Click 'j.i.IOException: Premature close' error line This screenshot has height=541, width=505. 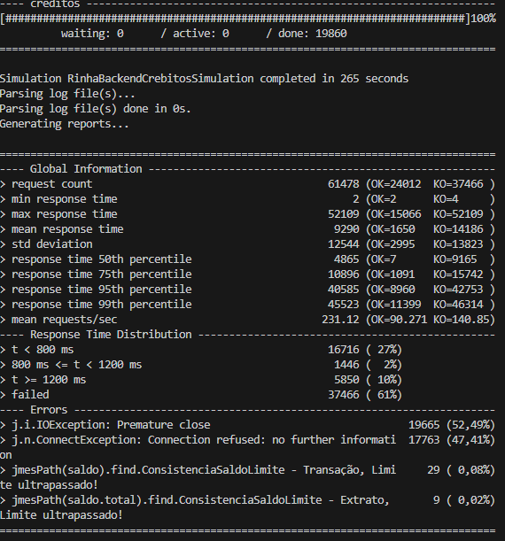(111, 425)
